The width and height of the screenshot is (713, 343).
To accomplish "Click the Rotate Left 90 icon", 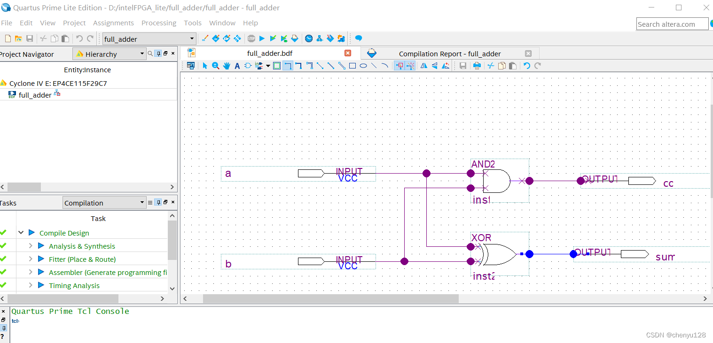I will point(446,66).
